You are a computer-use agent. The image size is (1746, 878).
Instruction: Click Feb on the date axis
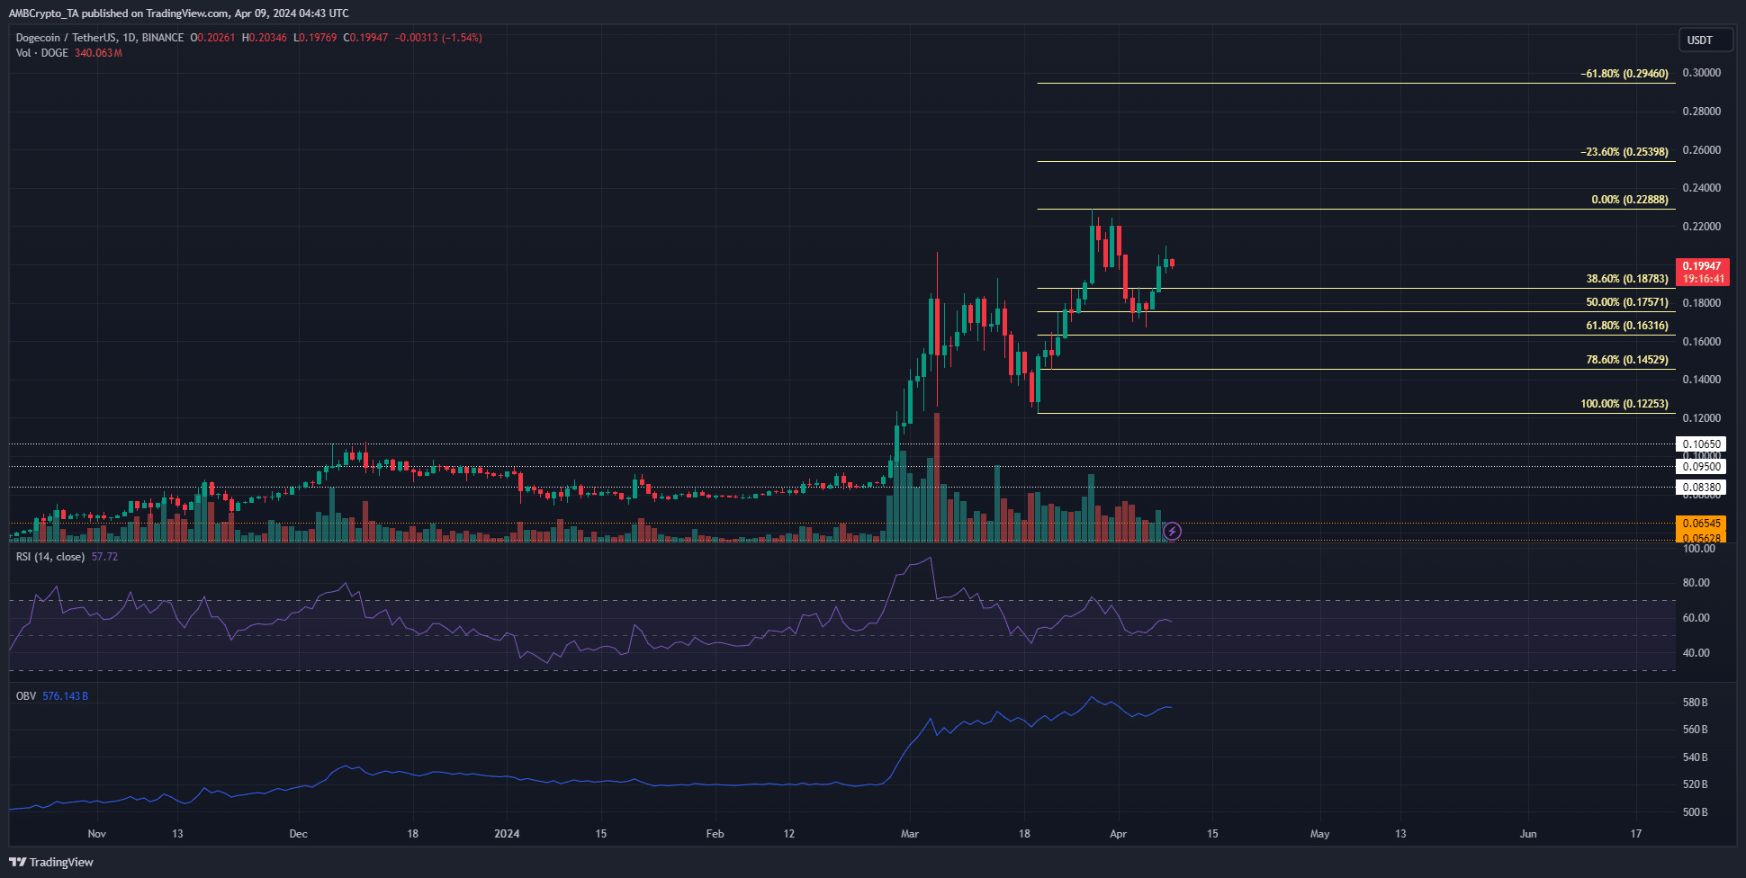(715, 834)
